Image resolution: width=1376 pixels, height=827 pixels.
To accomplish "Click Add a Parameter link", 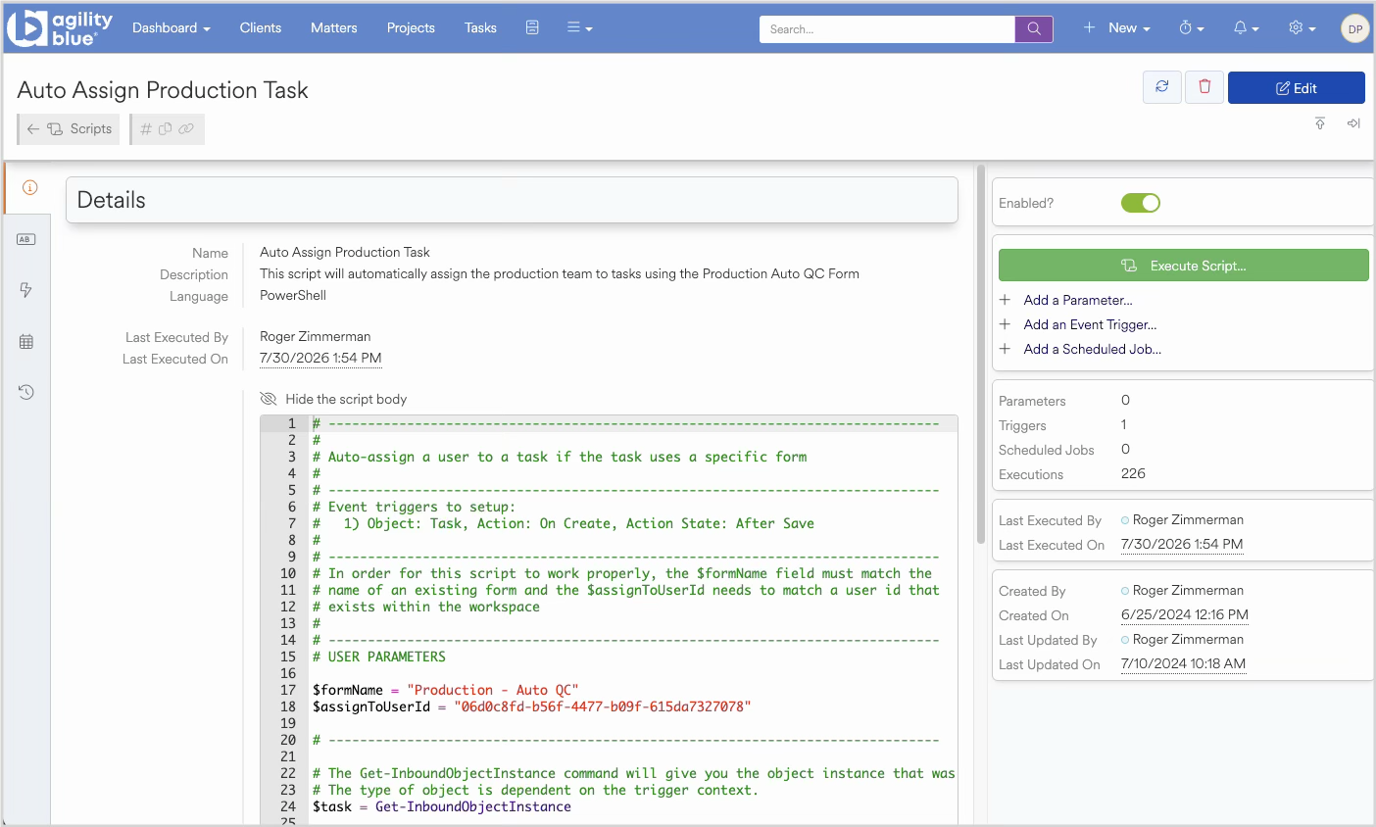I will coord(1078,300).
